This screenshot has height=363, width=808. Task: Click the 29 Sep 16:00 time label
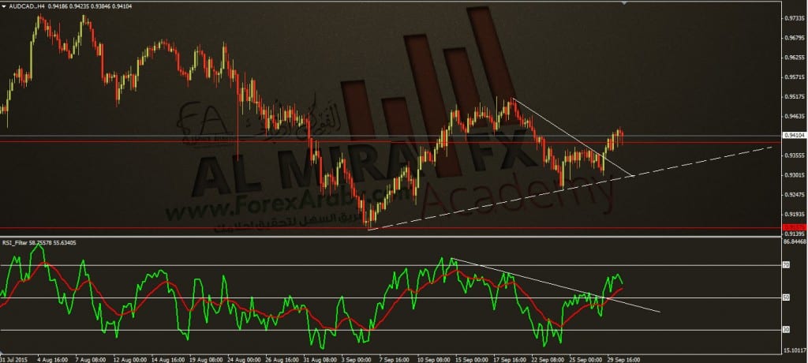pyautogui.click(x=626, y=359)
